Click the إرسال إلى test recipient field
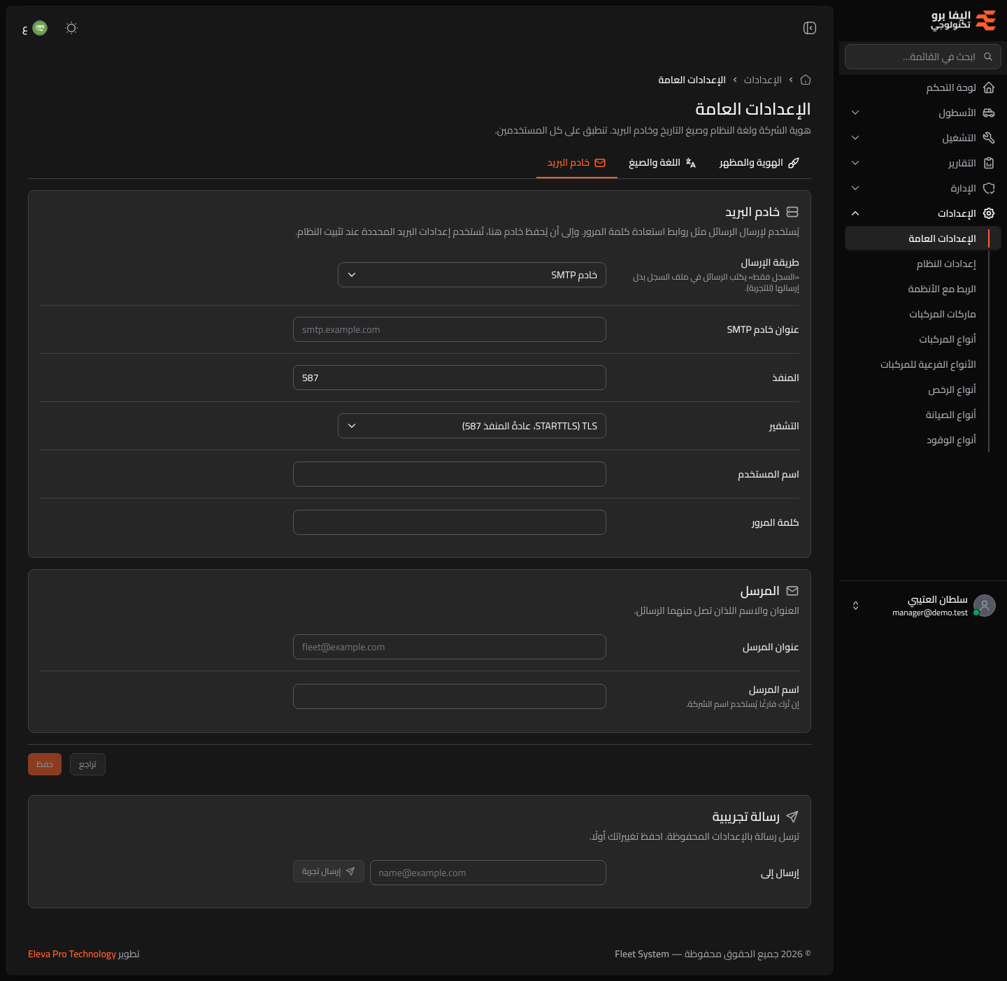Viewport: 1007px width, 981px height. (x=488, y=873)
